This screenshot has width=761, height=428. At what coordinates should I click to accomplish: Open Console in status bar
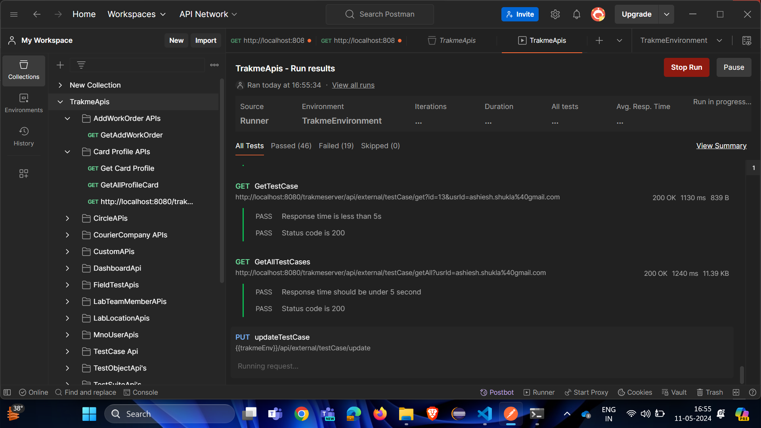(x=141, y=392)
